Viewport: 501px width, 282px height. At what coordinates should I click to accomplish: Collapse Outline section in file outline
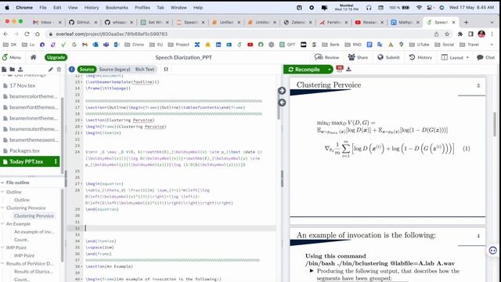(x=2, y=192)
